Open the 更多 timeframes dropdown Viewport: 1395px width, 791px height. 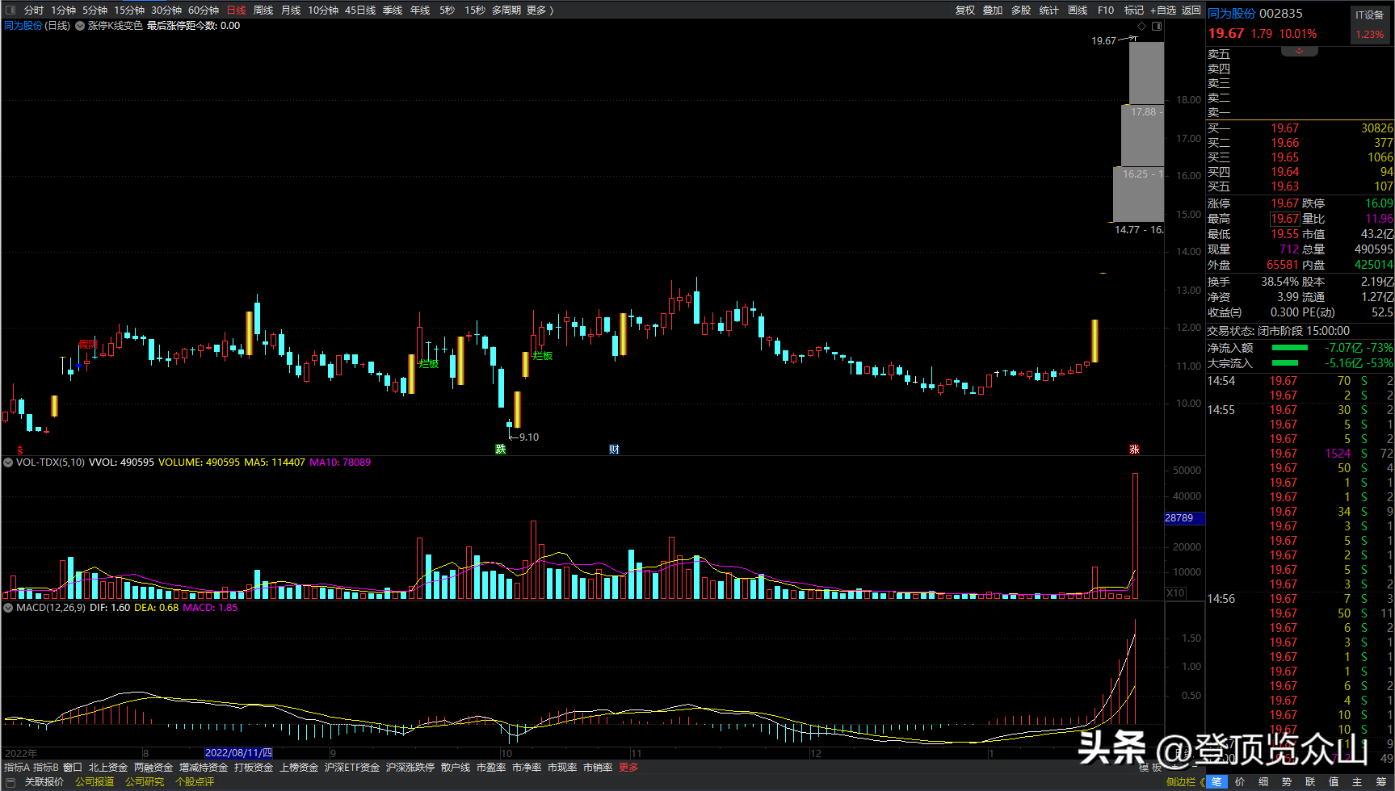click(540, 10)
